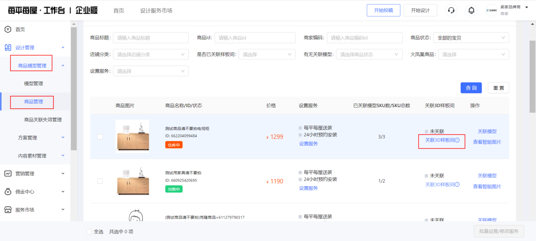The image size is (536, 241).
Task: Open the 火凤凰商品 dropdown
Action: pyautogui.click(x=473, y=54)
